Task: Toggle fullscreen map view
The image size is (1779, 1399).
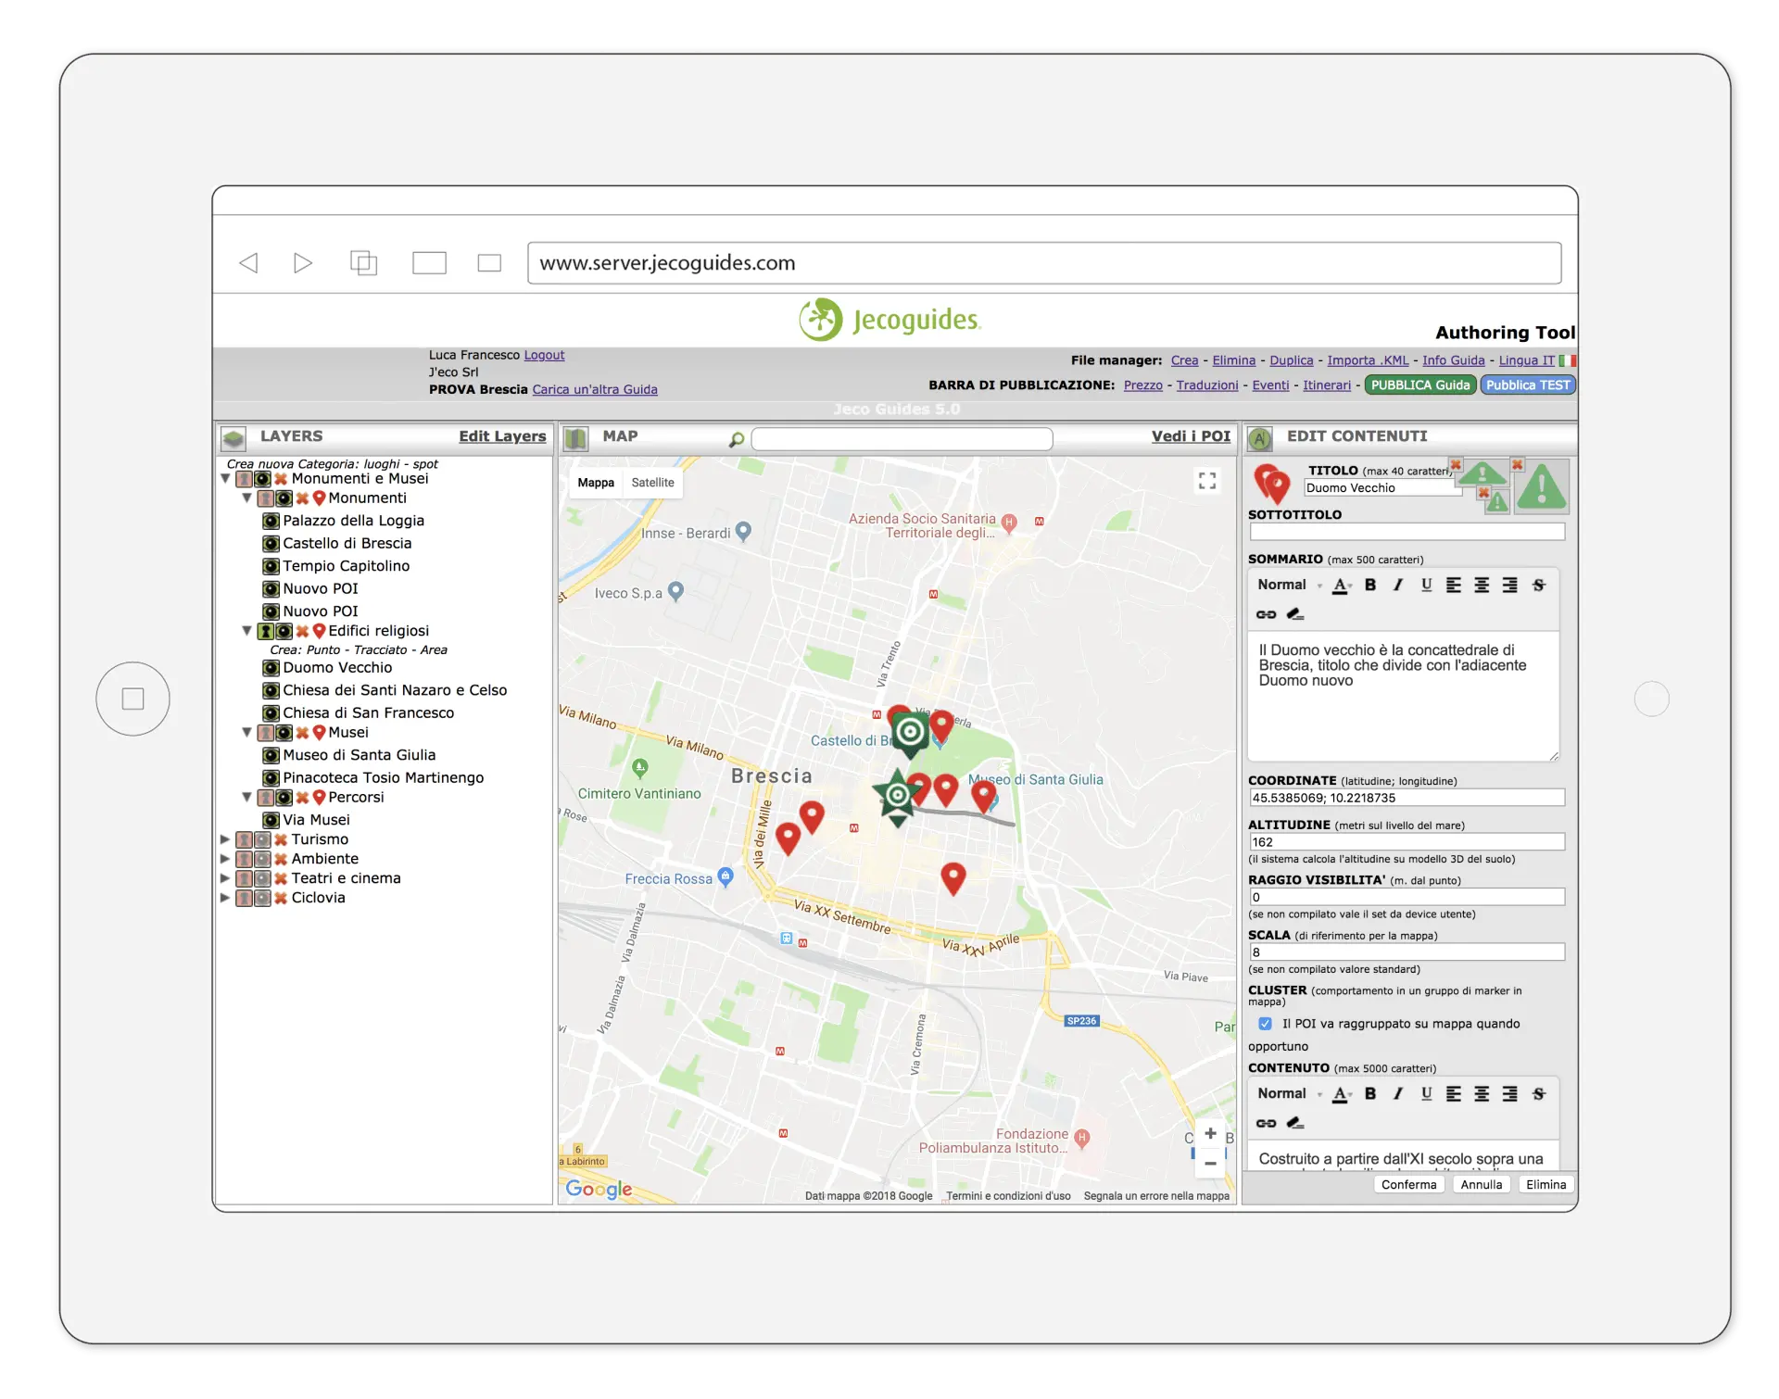Action: 1207,481
